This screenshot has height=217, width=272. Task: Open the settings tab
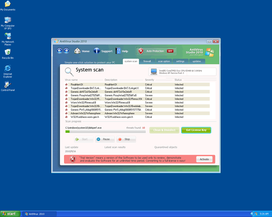pos(180,61)
